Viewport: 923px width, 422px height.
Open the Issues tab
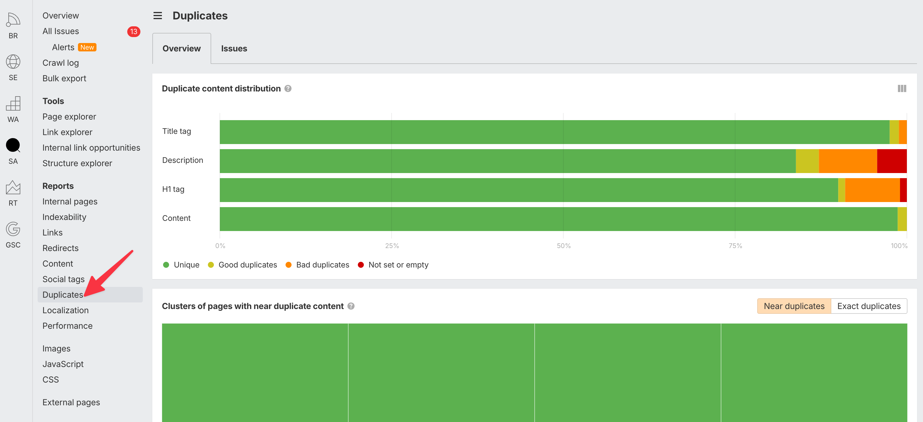click(x=234, y=48)
